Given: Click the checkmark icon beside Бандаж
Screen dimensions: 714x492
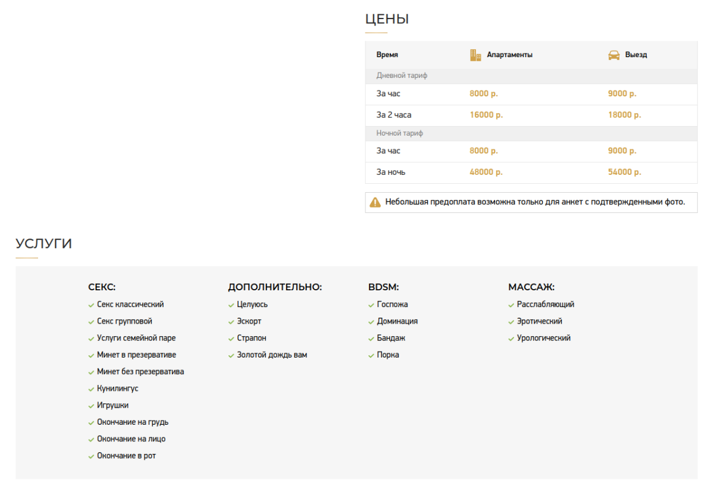Looking at the screenshot, I should pyautogui.click(x=371, y=339).
